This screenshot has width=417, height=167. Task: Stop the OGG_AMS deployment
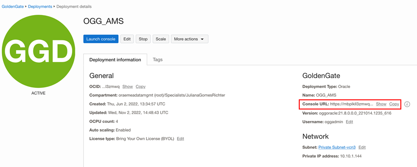coord(143,39)
